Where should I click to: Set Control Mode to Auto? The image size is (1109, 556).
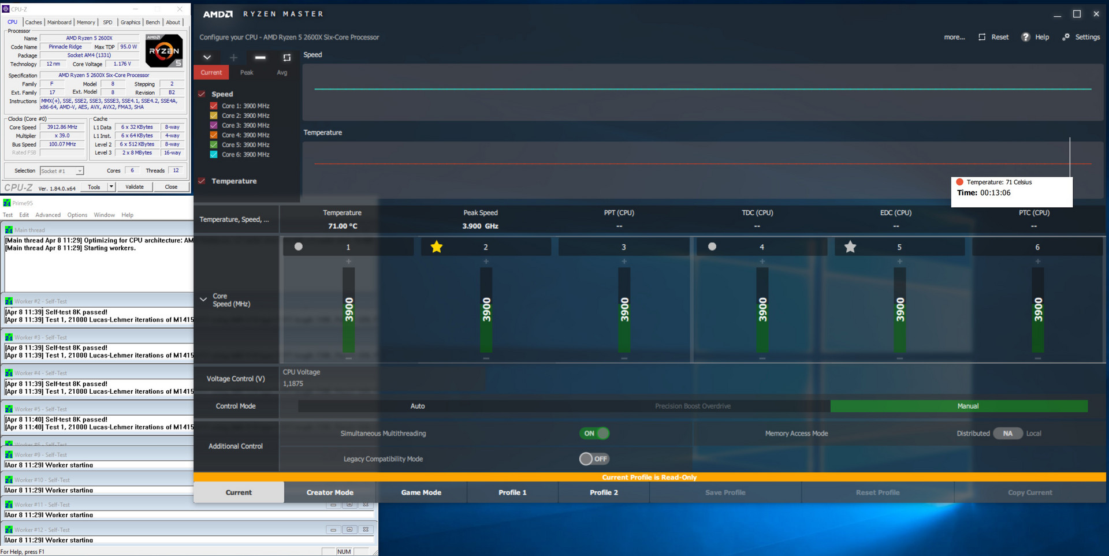(418, 406)
